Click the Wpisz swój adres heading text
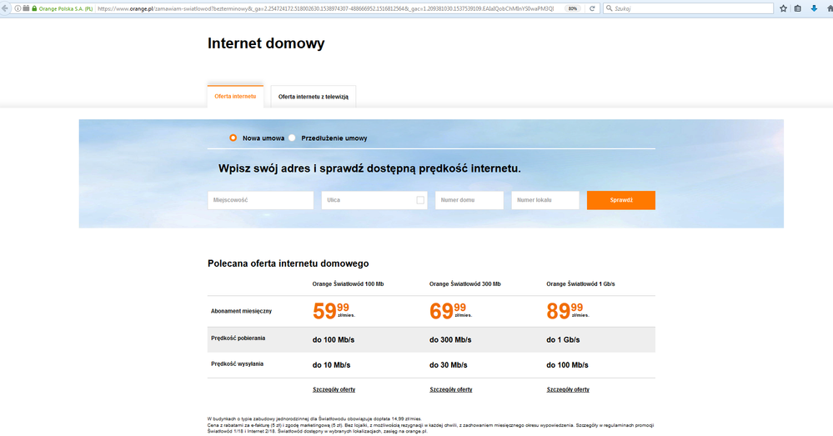 (369, 168)
